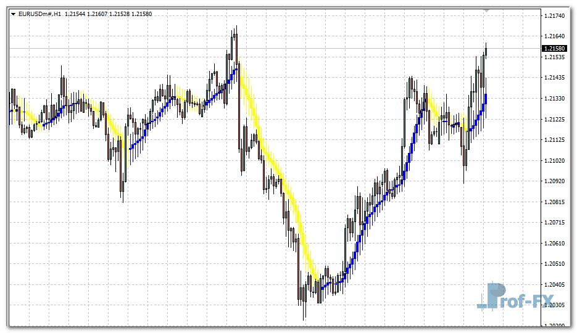The height and width of the screenshot is (333, 577).
Task: Open the dropdown triangle beside EURUSDm#,H1
Action: click(14, 14)
